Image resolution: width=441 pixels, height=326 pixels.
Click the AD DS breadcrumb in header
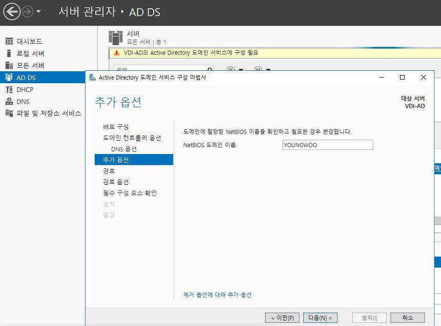click(x=145, y=12)
